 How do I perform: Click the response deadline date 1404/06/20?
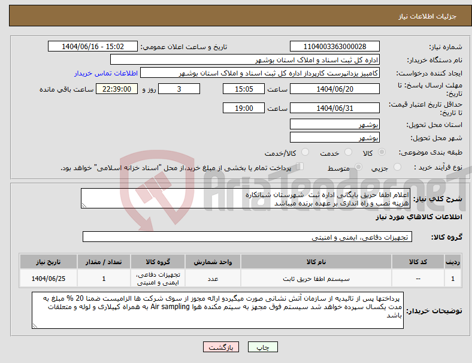coord(335,89)
